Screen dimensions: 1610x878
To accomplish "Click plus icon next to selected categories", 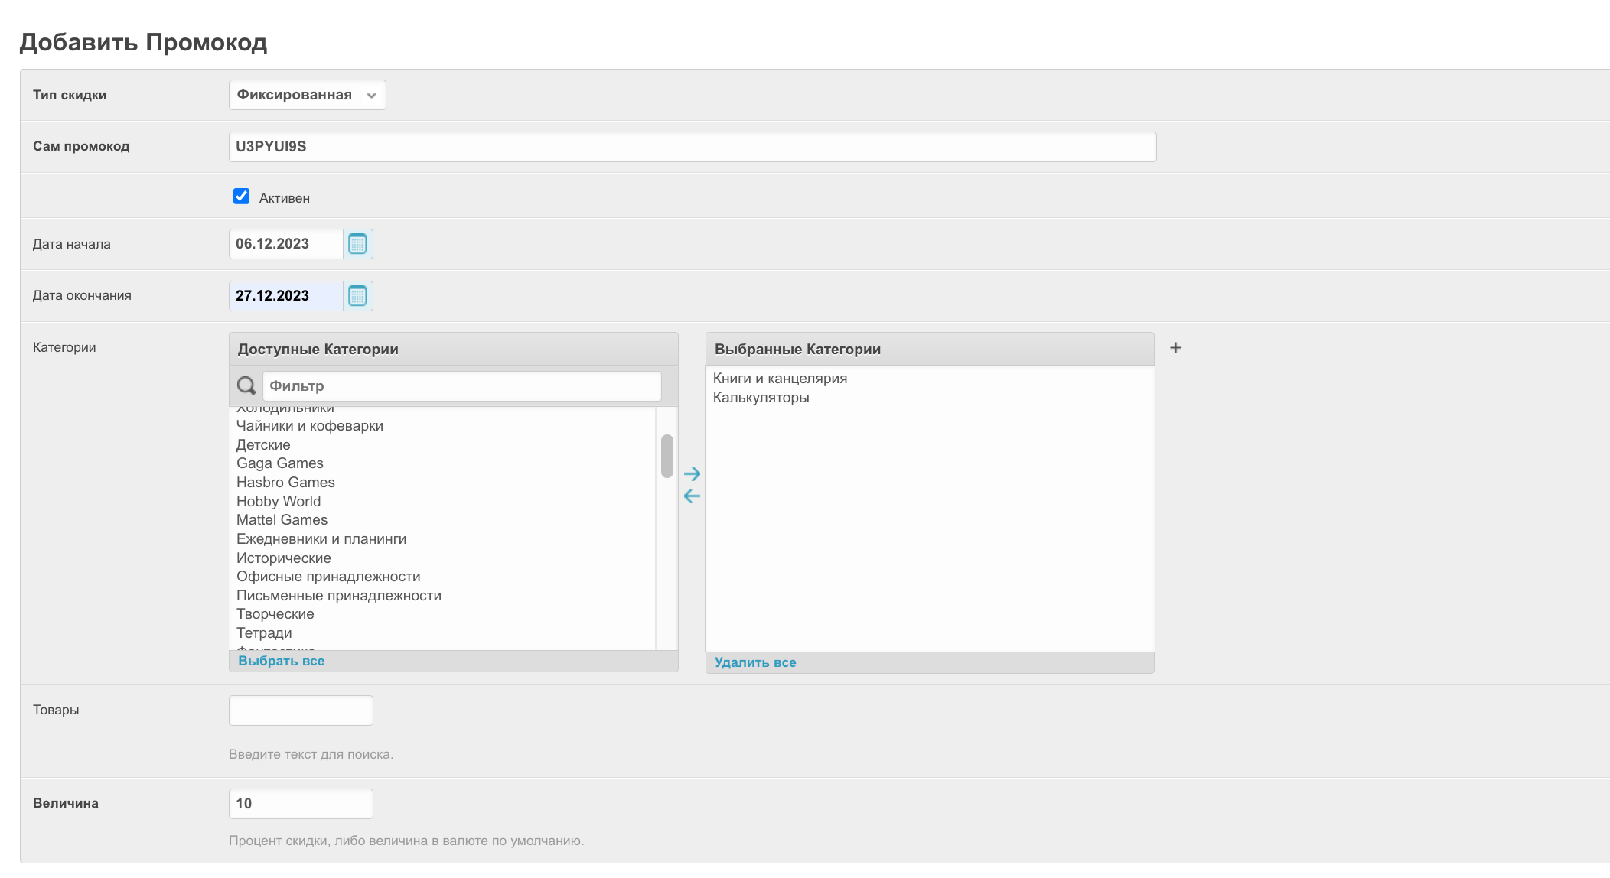I will pyautogui.click(x=1175, y=348).
